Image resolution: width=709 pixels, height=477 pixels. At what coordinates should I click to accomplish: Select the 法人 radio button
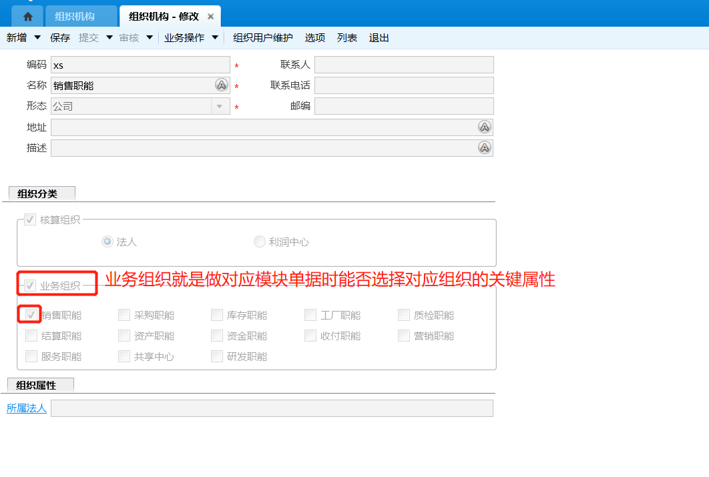[x=107, y=242]
